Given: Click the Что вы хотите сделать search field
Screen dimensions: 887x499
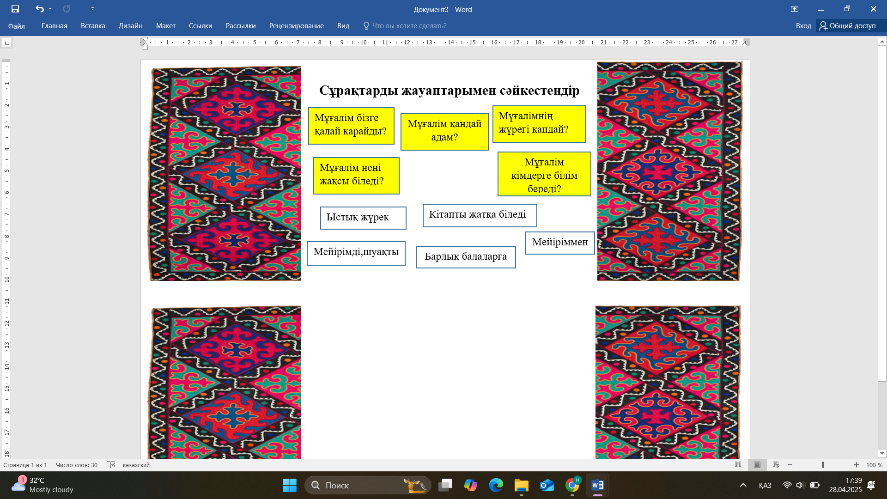Looking at the screenshot, I should coord(409,26).
